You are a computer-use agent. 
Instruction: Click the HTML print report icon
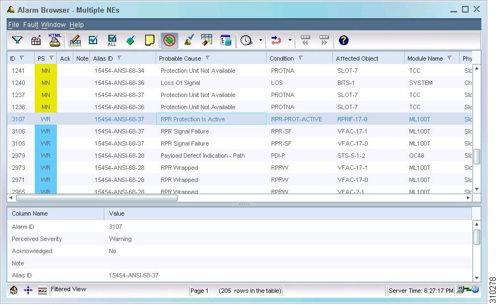tap(55, 40)
